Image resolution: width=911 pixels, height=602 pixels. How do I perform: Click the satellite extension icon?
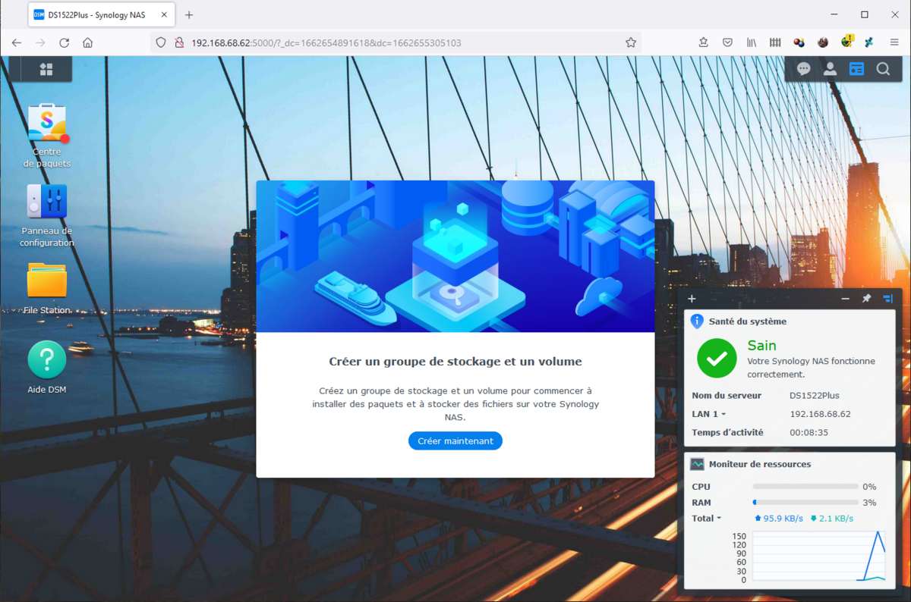tap(869, 43)
